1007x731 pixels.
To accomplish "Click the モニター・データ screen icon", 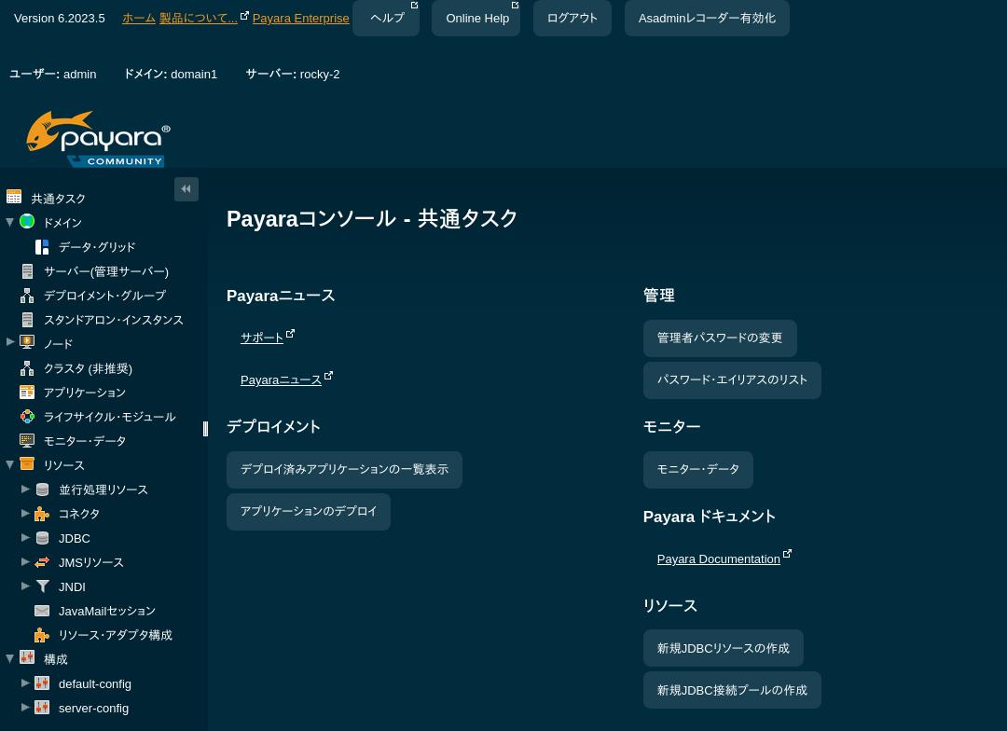I will click(27, 440).
